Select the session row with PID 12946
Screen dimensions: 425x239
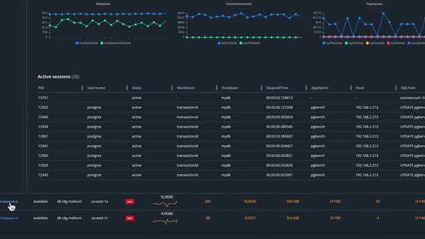click(231, 117)
